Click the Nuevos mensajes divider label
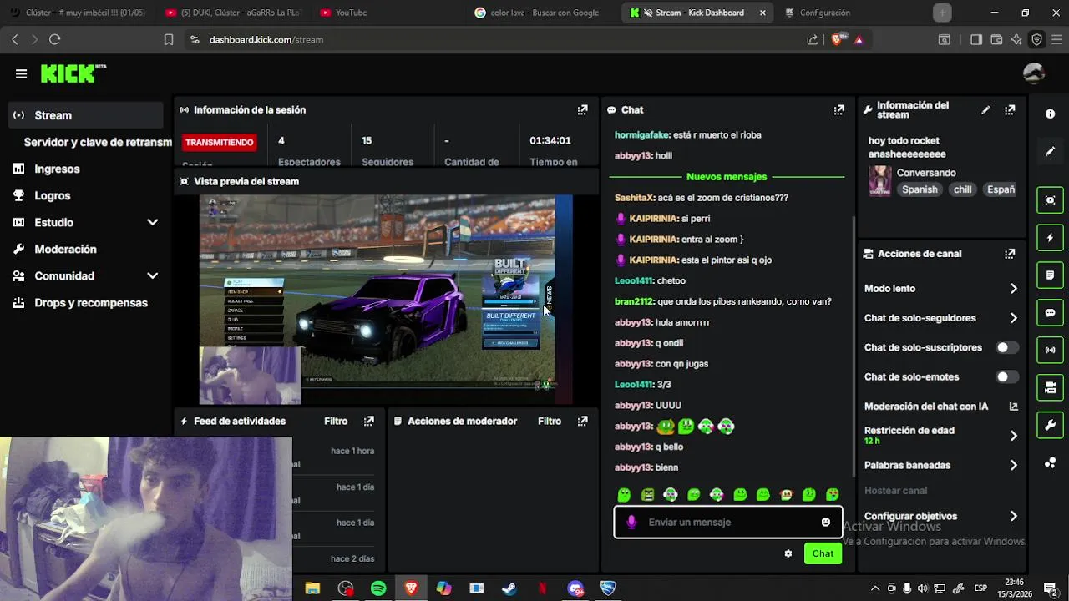This screenshot has width=1069, height=601. [727, 177]
